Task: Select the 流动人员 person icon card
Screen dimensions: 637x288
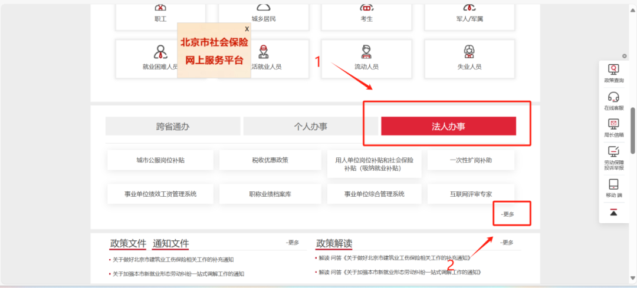Action: click(366, 59)
